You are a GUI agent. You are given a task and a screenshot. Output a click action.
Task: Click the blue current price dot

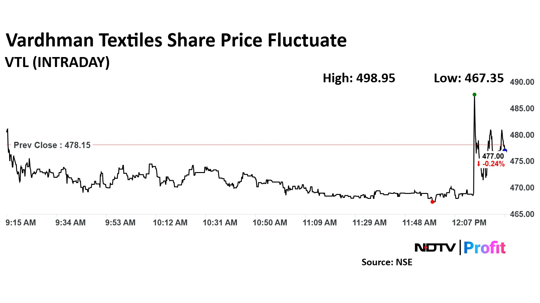click(505, 151)
